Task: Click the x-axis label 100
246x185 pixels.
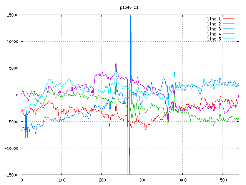Action: (x=62, y=180)
